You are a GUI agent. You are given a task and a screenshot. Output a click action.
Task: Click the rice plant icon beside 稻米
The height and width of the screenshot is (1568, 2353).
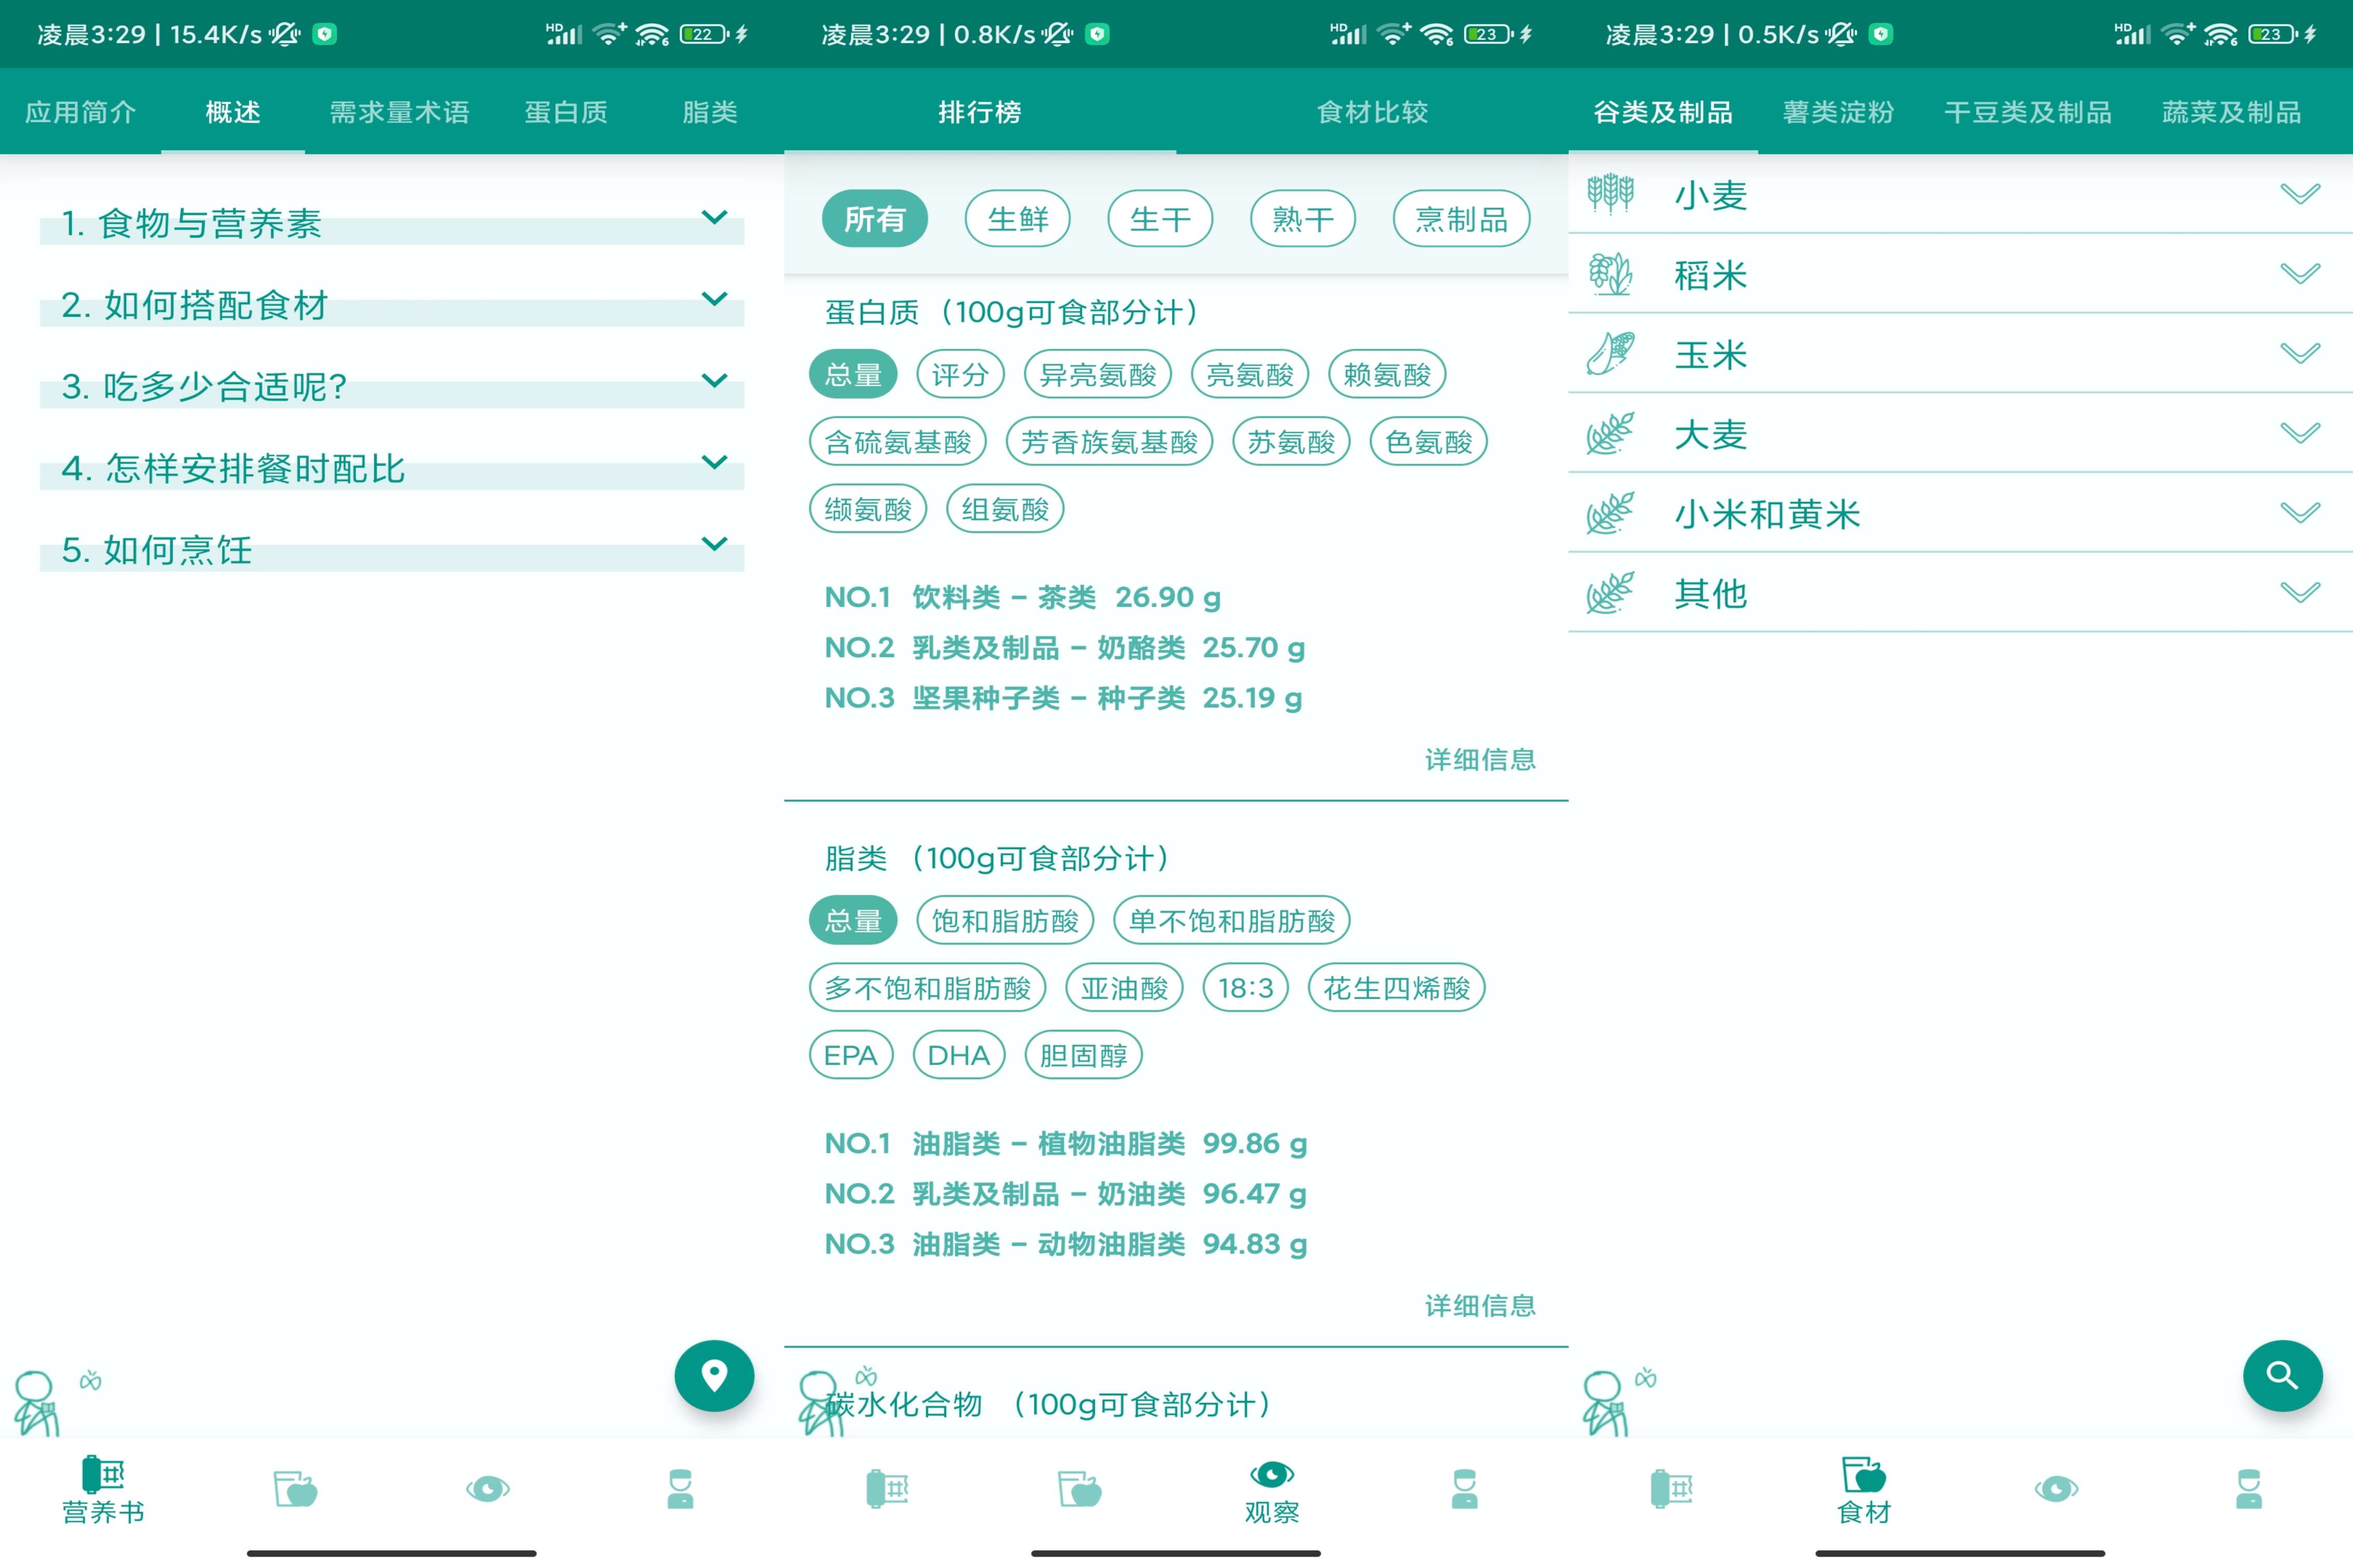1610,273
